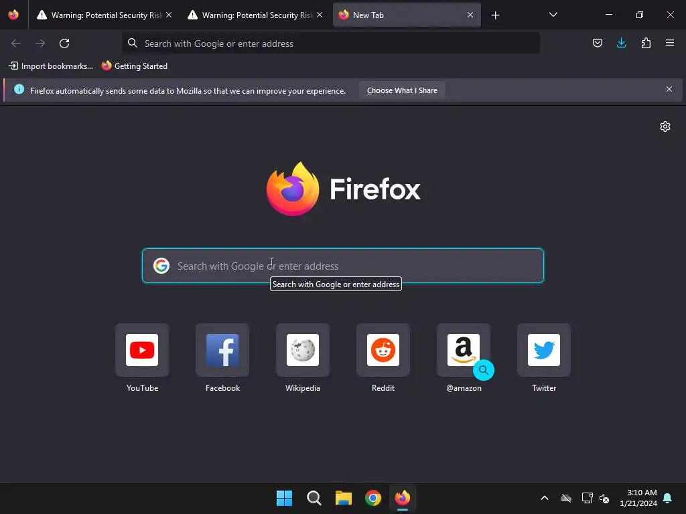Expand the list all tabs chevron
686x514 pixels.
pyautogui.click(x=553, y=15)
